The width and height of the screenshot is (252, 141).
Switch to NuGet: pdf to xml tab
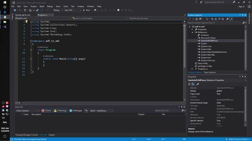pyautogui.click(x=23, y=15)
